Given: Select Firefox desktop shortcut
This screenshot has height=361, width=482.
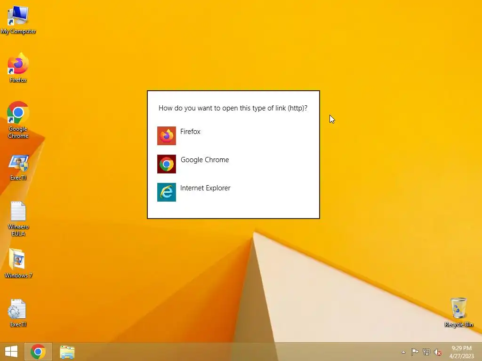Looking at the screenshot, I should [x=18, y=68].
